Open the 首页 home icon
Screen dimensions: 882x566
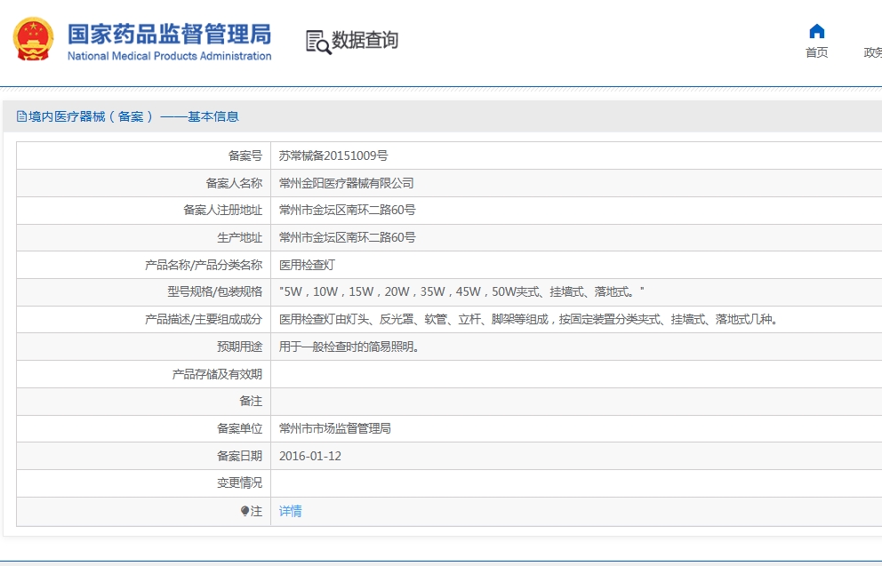[817, 31]
